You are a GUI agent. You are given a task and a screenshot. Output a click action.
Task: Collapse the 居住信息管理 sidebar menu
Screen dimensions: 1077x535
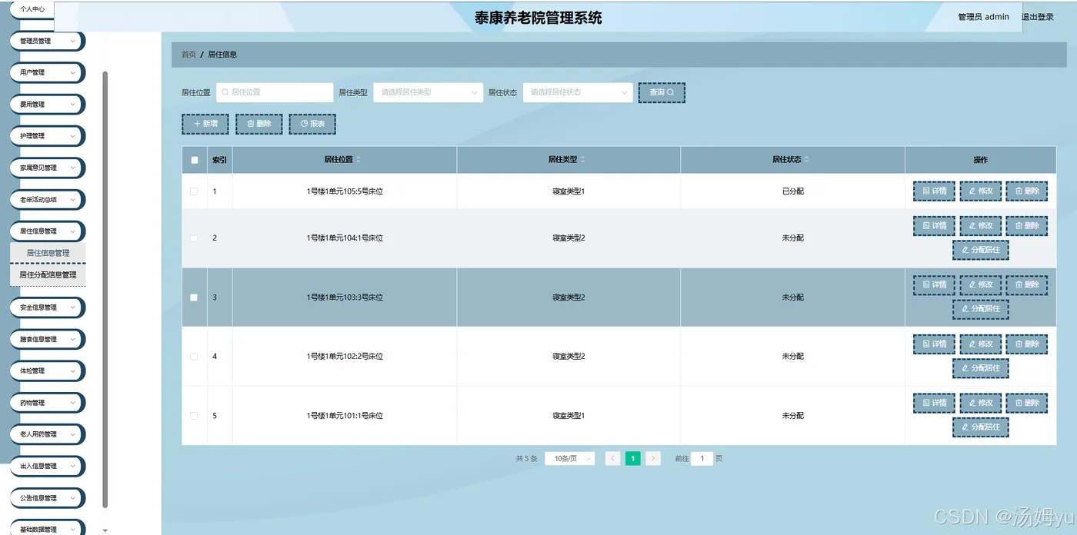click(x=47, y=231)
